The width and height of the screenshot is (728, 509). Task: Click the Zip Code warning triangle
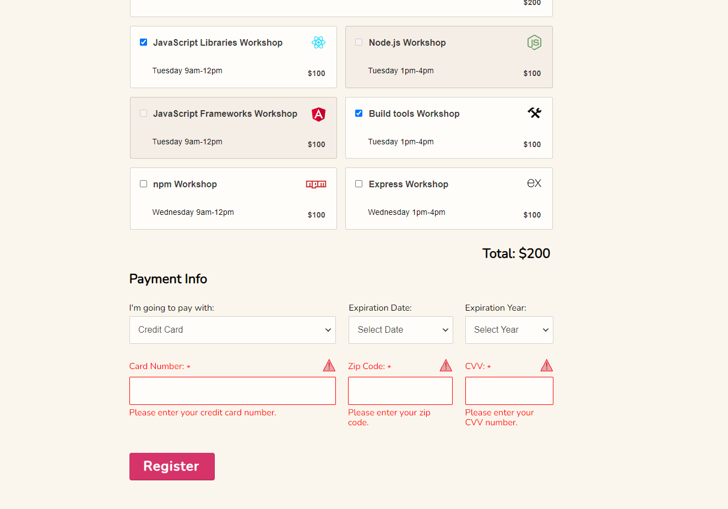tap(446, 365)
